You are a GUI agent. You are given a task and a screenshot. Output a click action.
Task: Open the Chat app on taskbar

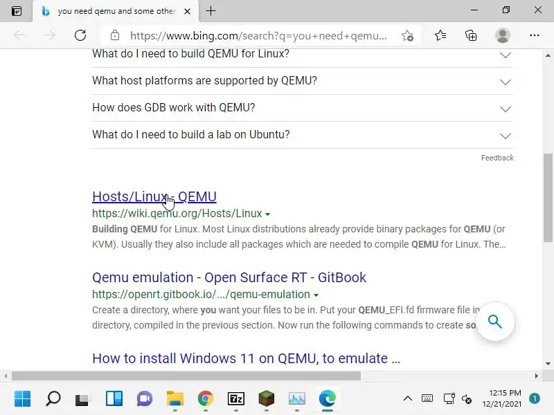145,399
